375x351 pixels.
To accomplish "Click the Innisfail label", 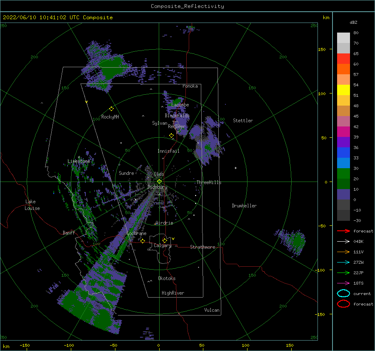I will tap(168, 151).
